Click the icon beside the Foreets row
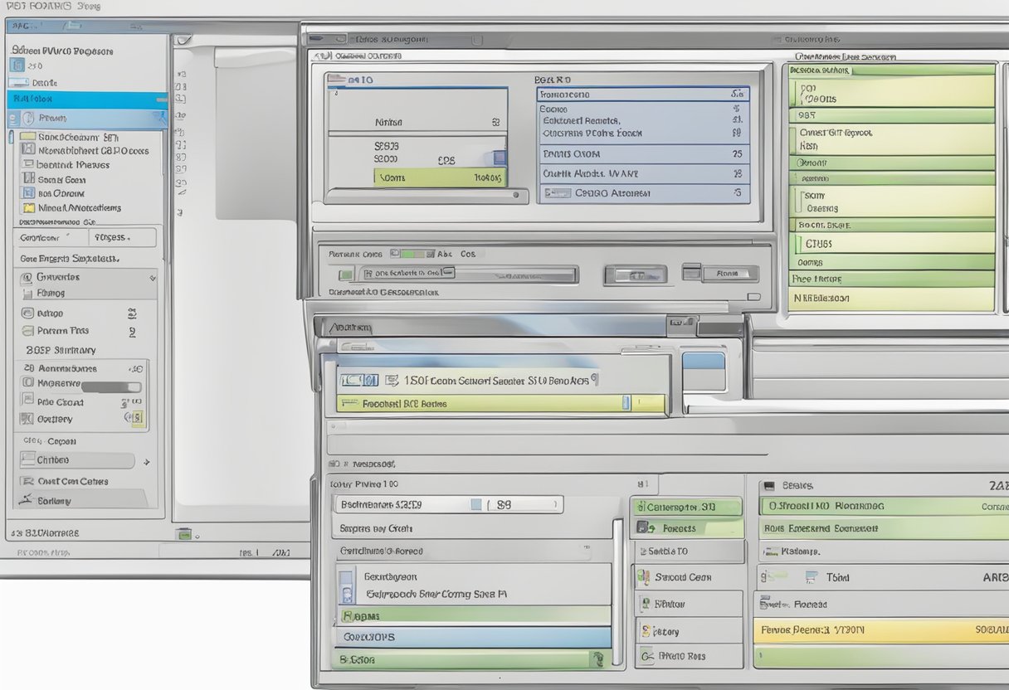The image size is (1009, 690). tap(643, 527)
